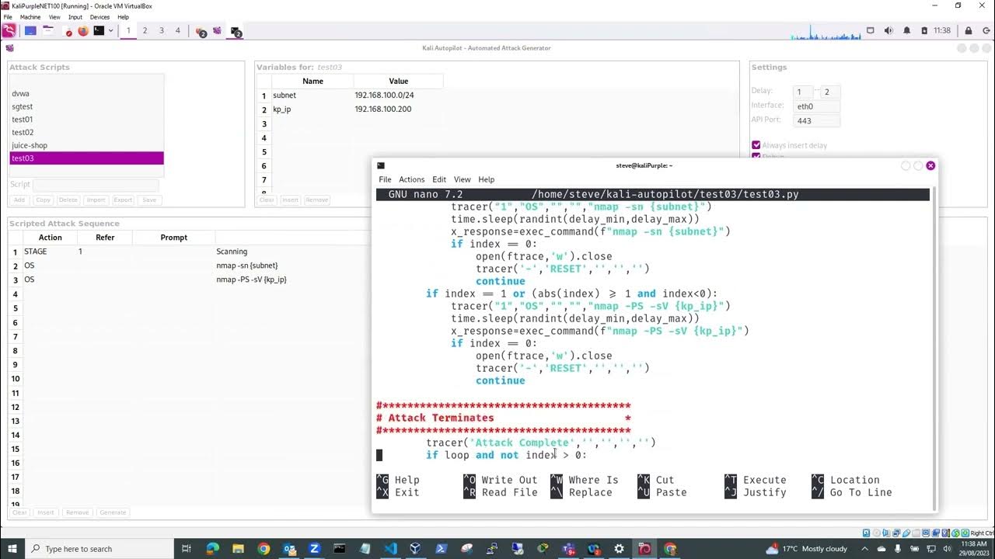Select dvwa in Attack Scripts list
The width and height of the screenshot is (995, 559).
click(x=86, y=93)
